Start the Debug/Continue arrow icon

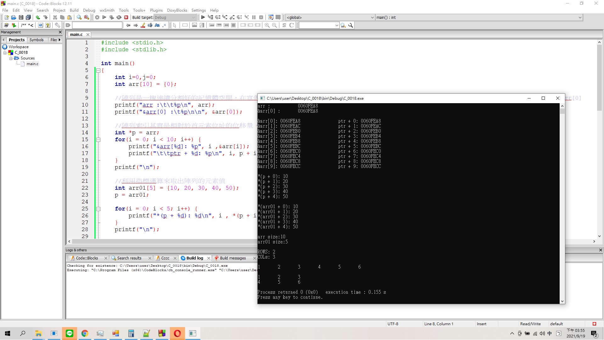(203, 18)
